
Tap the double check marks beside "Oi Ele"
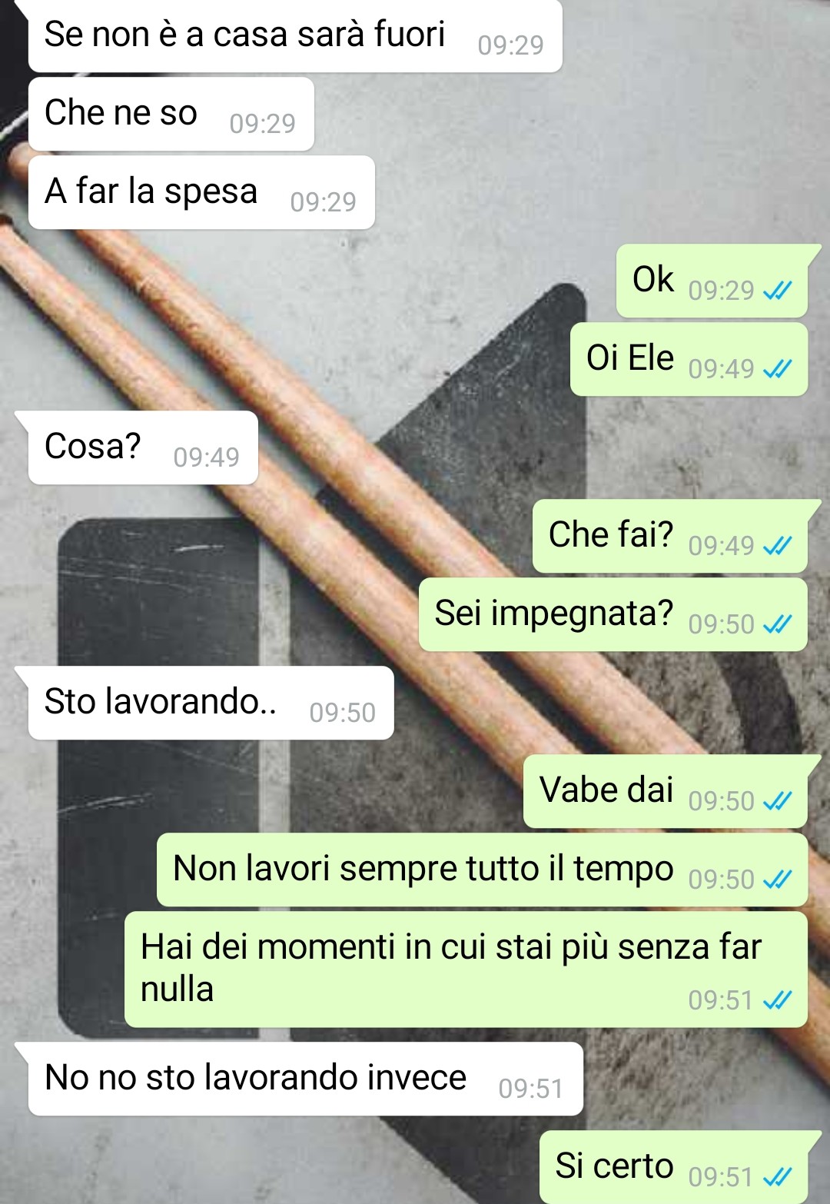[777, 369]
